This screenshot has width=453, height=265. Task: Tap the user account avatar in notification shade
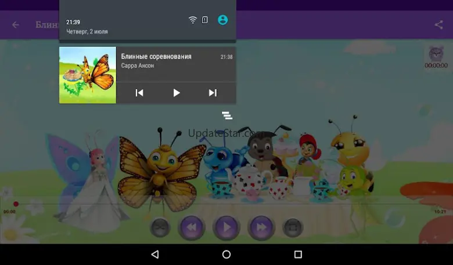click(223, 20)
